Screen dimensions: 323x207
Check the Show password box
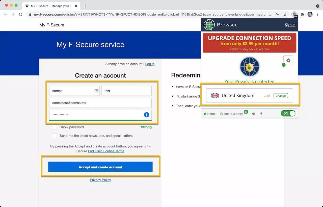click(x=55, y=127)
